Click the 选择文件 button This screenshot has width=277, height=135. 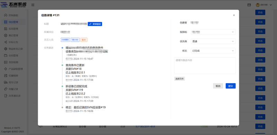point(179,79)
